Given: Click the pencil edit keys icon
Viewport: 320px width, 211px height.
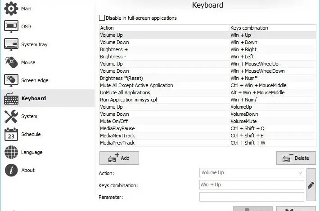Looking at the screenshot, I should (x=311, y=185).
